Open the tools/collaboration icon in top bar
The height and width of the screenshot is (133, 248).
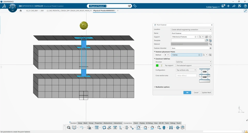coord(240,6)
